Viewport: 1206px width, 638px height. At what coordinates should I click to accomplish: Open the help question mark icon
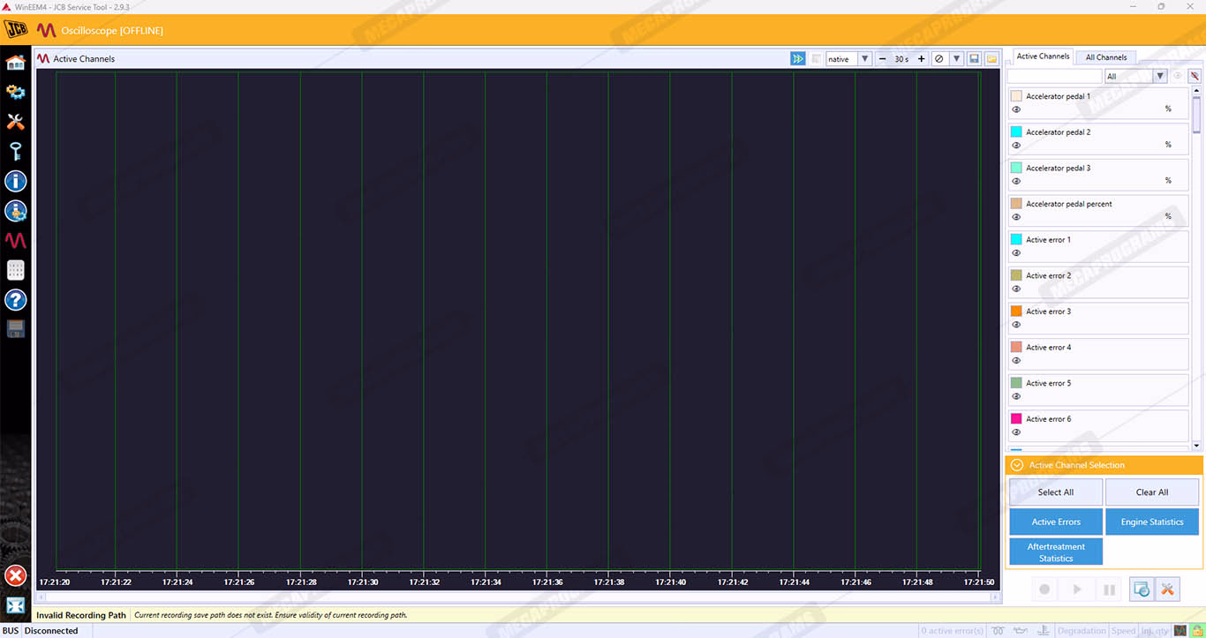15,299
